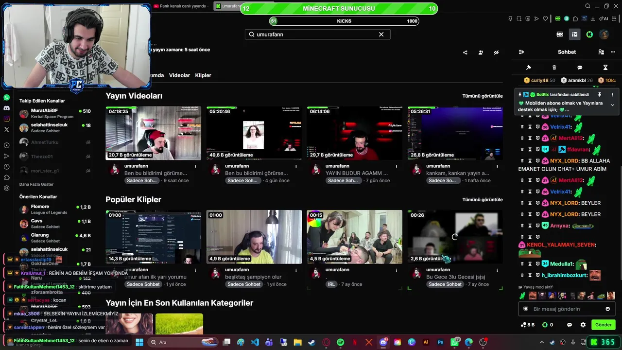Screen dimensions: 622x350
Task: Collapse the Sohbet chat panel
Action: click(x=521, y=52)
